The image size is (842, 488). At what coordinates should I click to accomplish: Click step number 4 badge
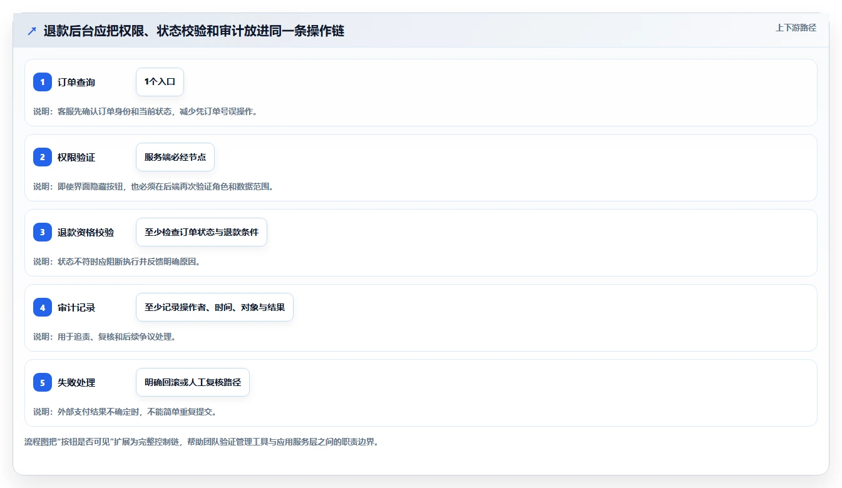tap(43, 307)
